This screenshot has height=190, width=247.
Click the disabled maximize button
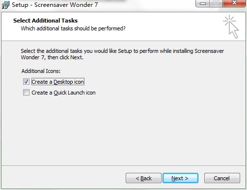click(x=216, y=3)
